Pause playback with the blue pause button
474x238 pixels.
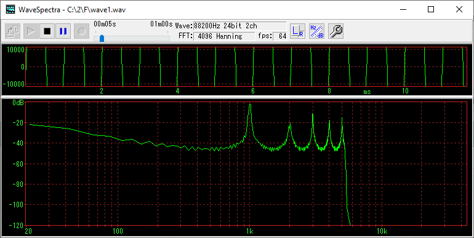coord(63,31)
